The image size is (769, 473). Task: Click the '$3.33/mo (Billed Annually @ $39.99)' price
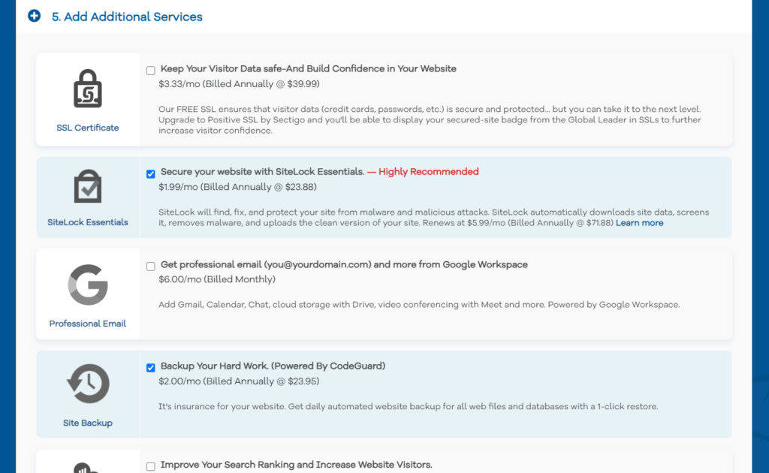point(239,84)
